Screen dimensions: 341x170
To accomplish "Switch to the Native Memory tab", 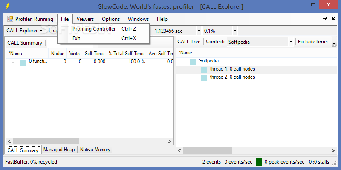I will coord(95,150).
